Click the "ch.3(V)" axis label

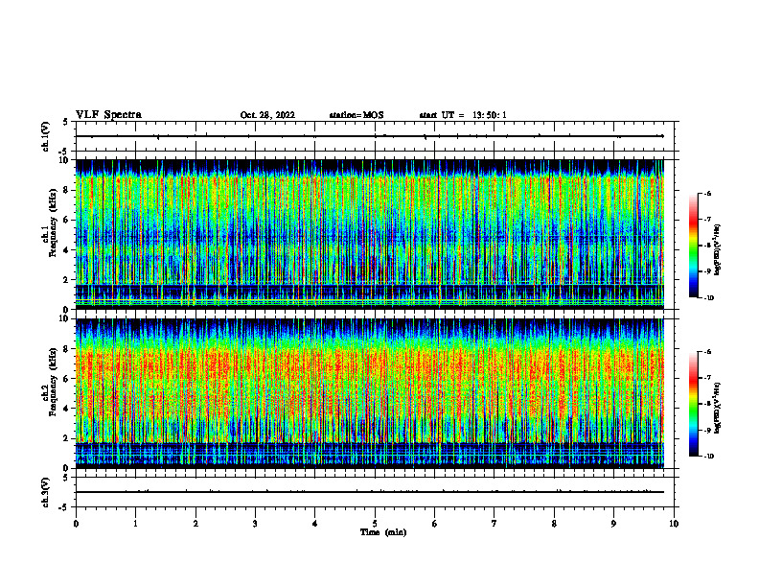(x=46, y=492)
